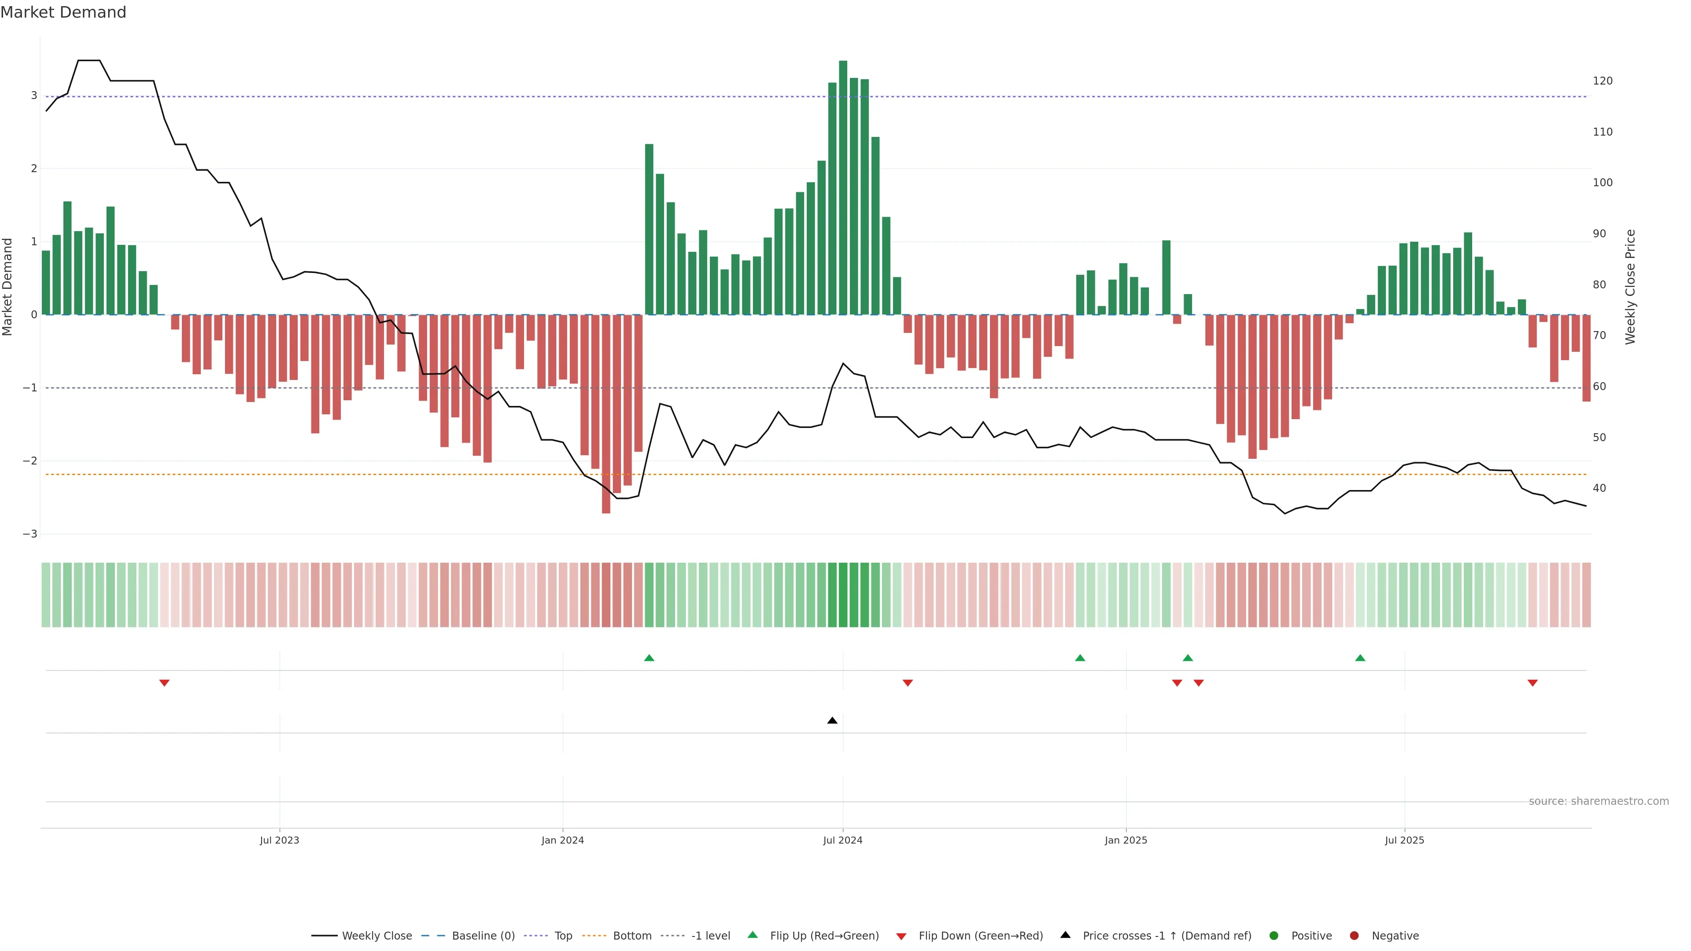The image size is (1691, 951).
Task: Click the Market Demand chart title
Action: 63,12
